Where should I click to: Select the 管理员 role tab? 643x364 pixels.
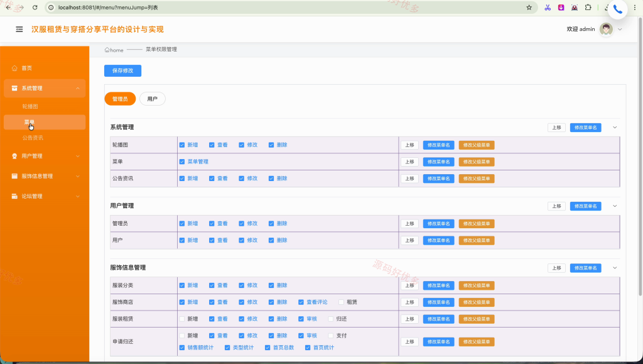(120, 99)
